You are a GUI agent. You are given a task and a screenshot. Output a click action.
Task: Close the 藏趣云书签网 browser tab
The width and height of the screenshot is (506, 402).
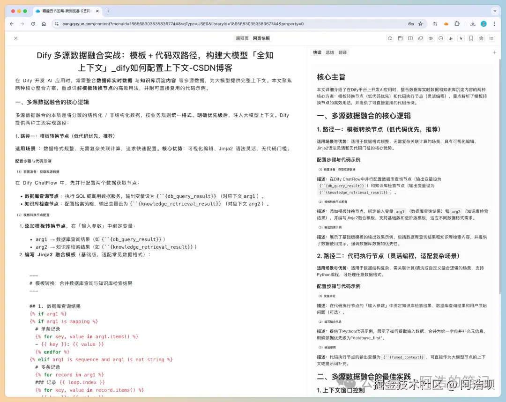[x=97, y=11]
